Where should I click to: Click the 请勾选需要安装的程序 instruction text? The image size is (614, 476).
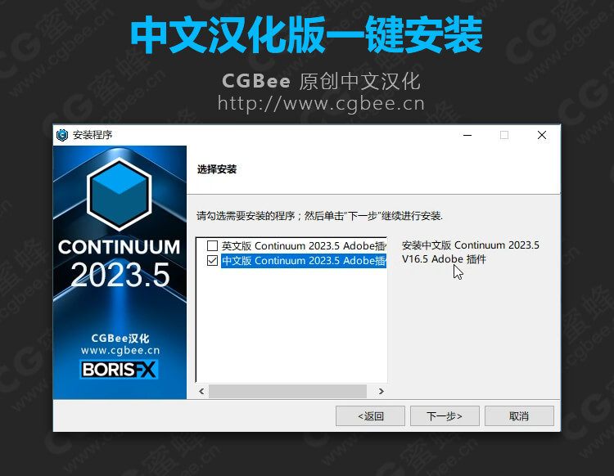[319, 216]
